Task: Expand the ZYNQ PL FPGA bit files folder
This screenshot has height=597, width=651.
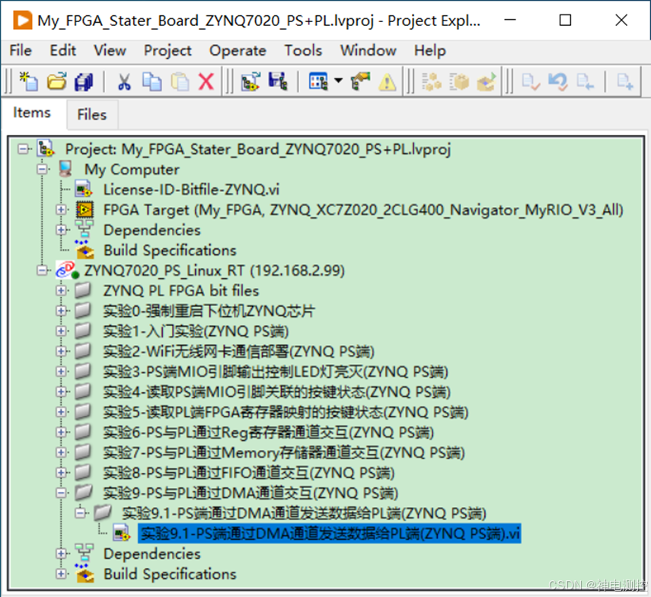Action: click(x=61, y=291)
